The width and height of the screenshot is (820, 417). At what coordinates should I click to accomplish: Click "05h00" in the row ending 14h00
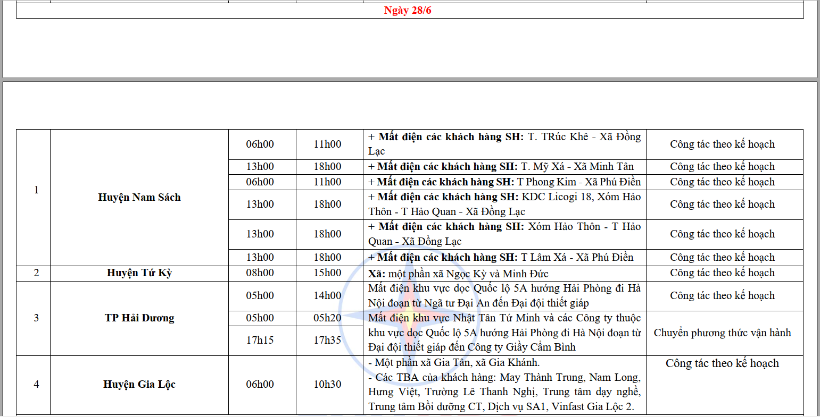pyautogui.click(x=260, y=296)
